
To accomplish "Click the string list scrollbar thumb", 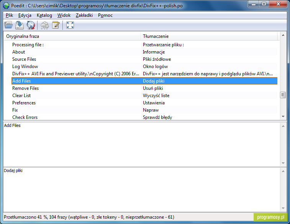I will (283, 95).
